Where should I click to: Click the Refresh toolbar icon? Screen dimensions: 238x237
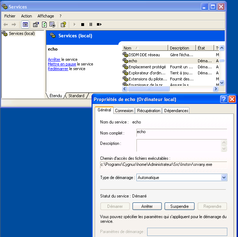click(44, 25)
